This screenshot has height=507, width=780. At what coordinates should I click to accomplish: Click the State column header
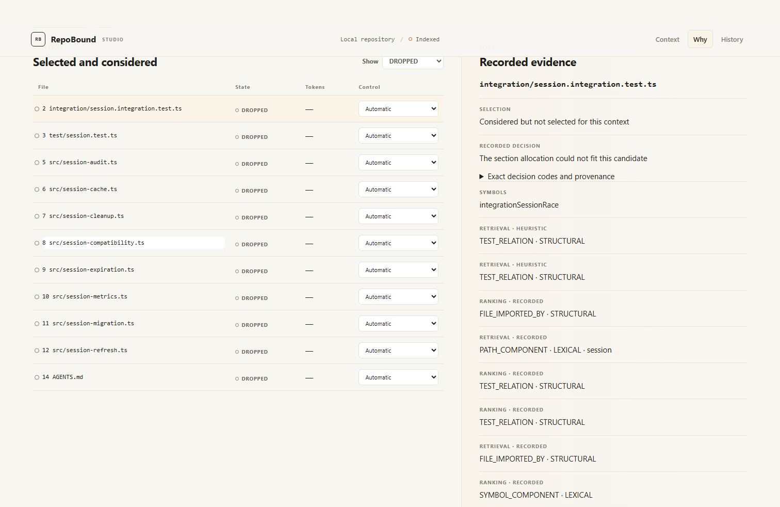(x=242, y=87)
